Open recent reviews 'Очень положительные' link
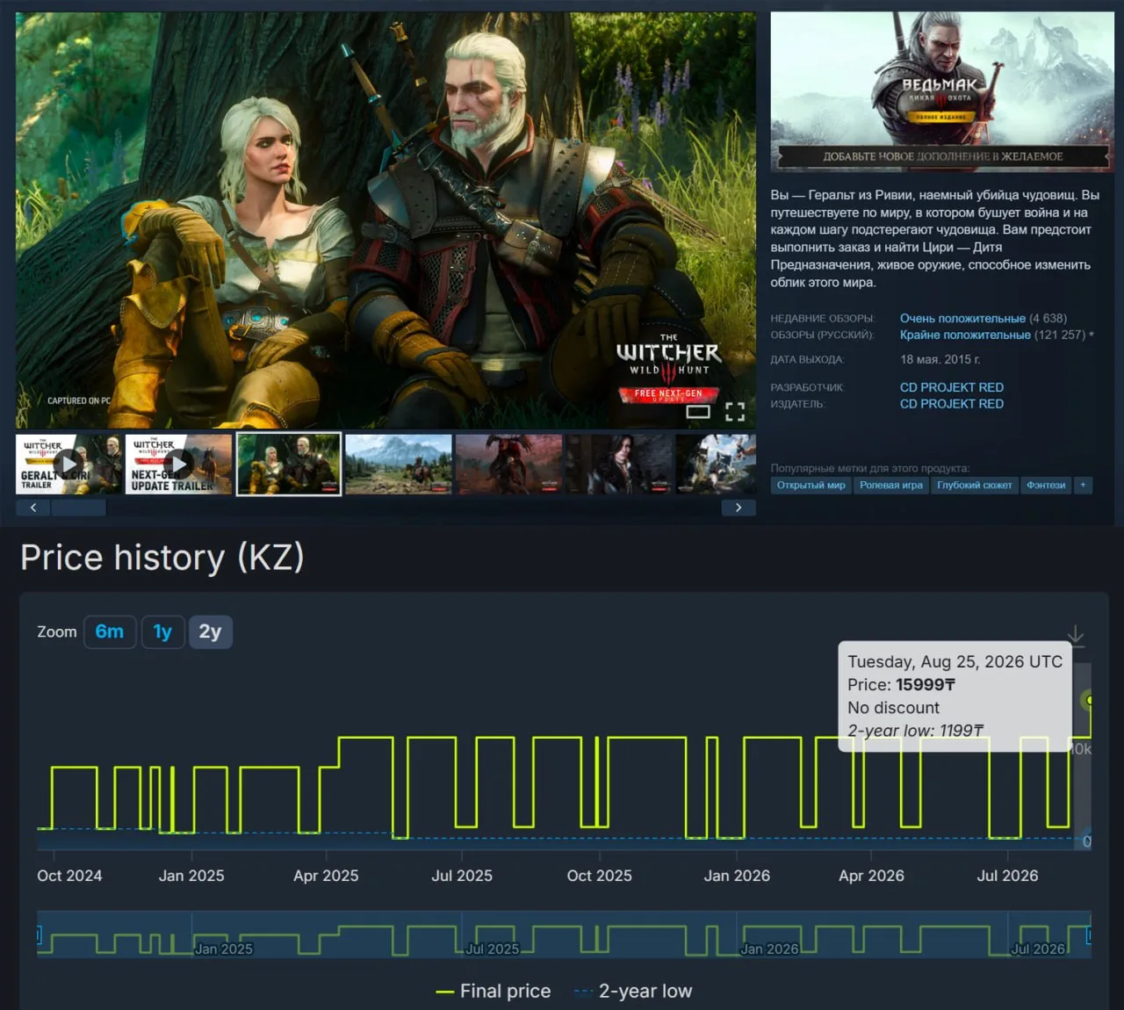 point(962,318)
